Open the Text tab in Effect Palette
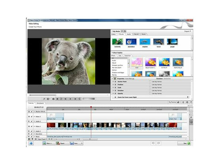 (120, 56)
